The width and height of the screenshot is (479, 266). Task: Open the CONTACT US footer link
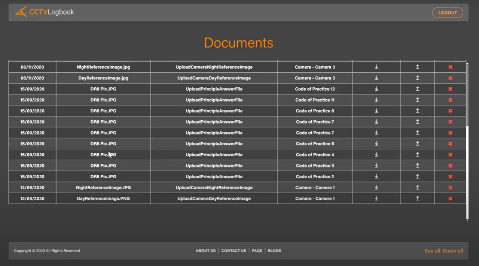pyautogui.click(x=234, y=251)
